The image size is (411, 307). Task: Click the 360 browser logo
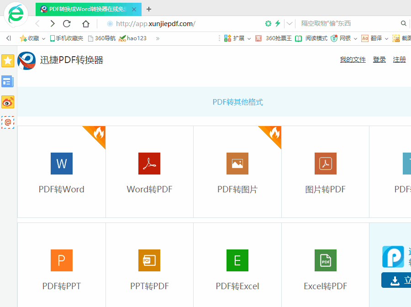[x=16, y=15]
